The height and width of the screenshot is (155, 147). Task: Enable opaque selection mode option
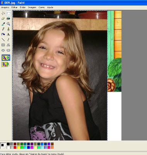pyautogui.click(x=6, y=58)
